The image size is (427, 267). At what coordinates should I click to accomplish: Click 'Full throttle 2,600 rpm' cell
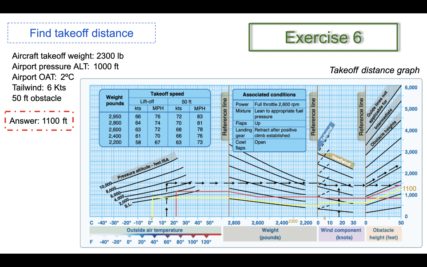point(277,104)
